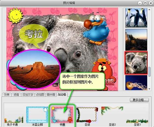Select the desert picture-in-picture oval

coord(34,69)
